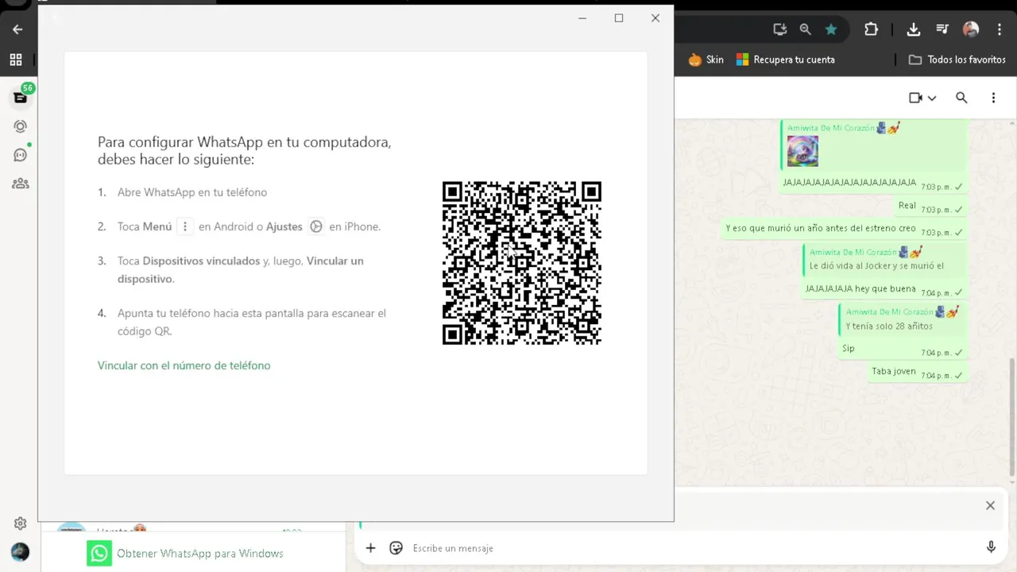The image size is (1017, 572).
Task: Open the Todos los favoritos folder
Action: pyautogui.click(x=957, y=60)
